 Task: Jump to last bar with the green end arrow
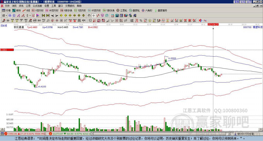pyautogui.click(x=48, y=16)
